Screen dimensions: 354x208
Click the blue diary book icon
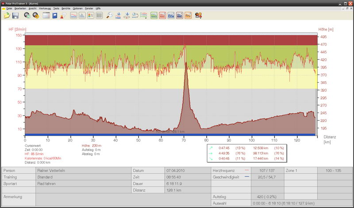click(55, 15)
